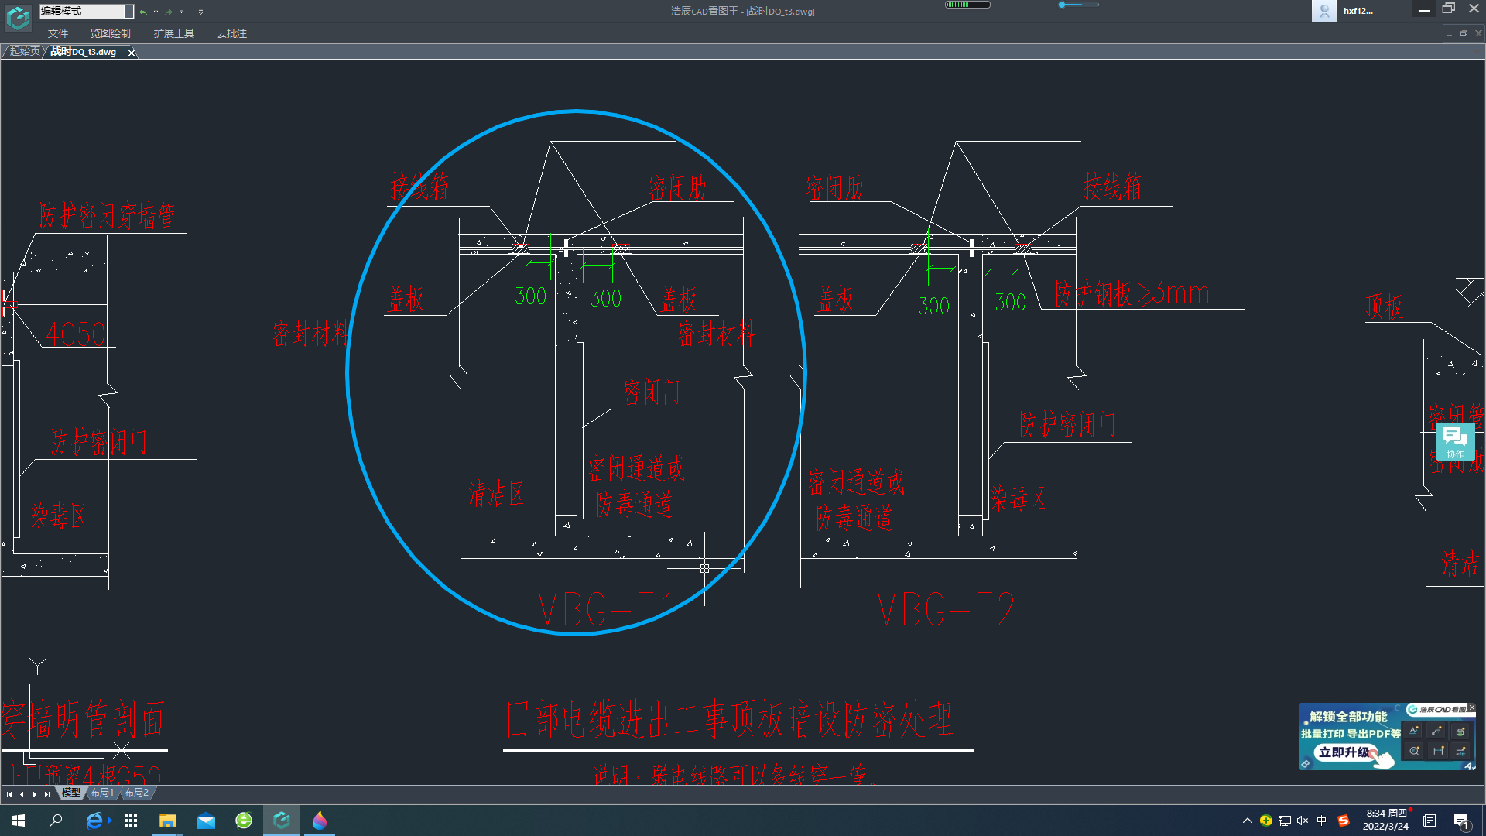Open the quick access customize dropdown
The image size is (1486, 836).
click(200, 12)
